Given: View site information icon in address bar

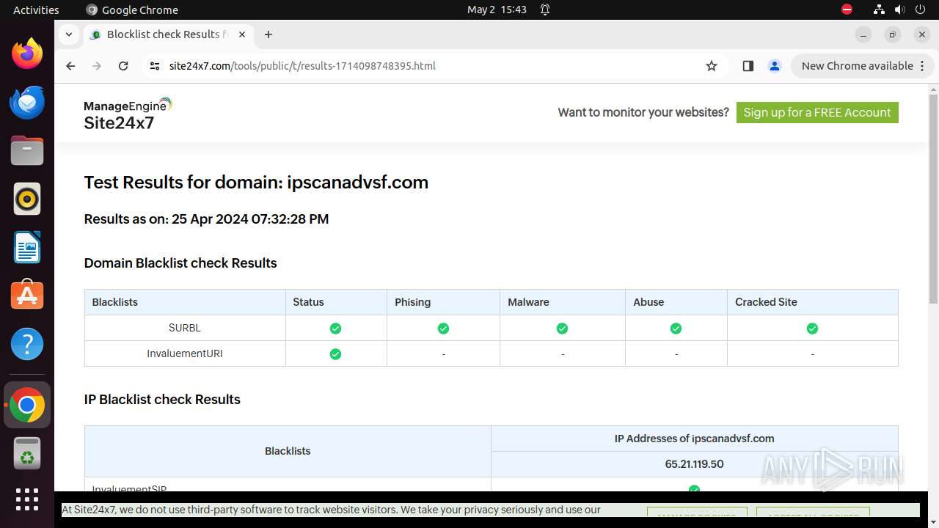Looking at the screenshot, I should point(154,66).
